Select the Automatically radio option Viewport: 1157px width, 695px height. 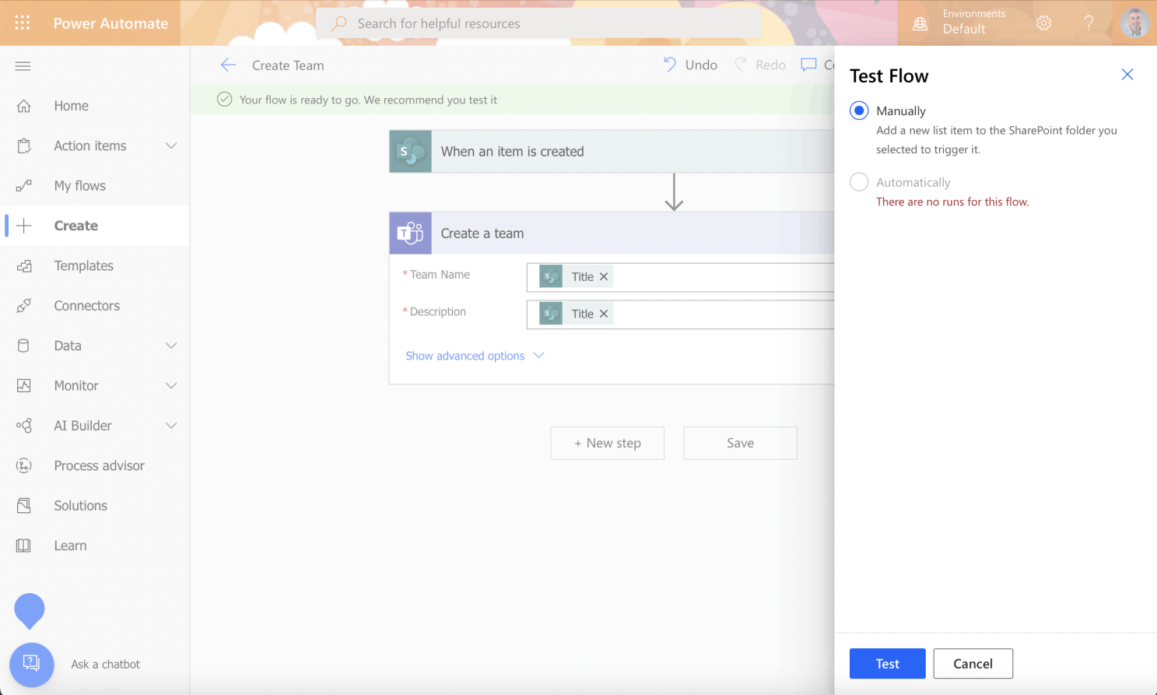click(859, 182)
